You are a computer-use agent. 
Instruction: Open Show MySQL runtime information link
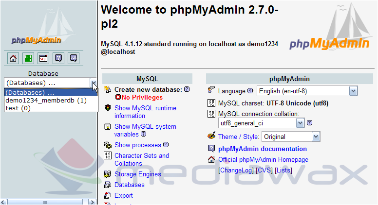[145, 112]
